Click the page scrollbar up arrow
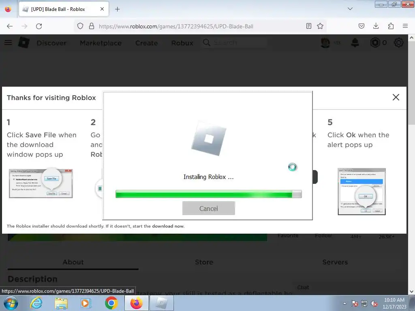The height and width of the screenshot is (311, 415). coord(412,38)
